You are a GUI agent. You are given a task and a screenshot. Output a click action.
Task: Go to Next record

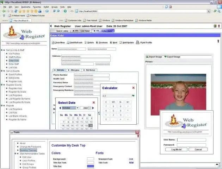coord(113,43)
